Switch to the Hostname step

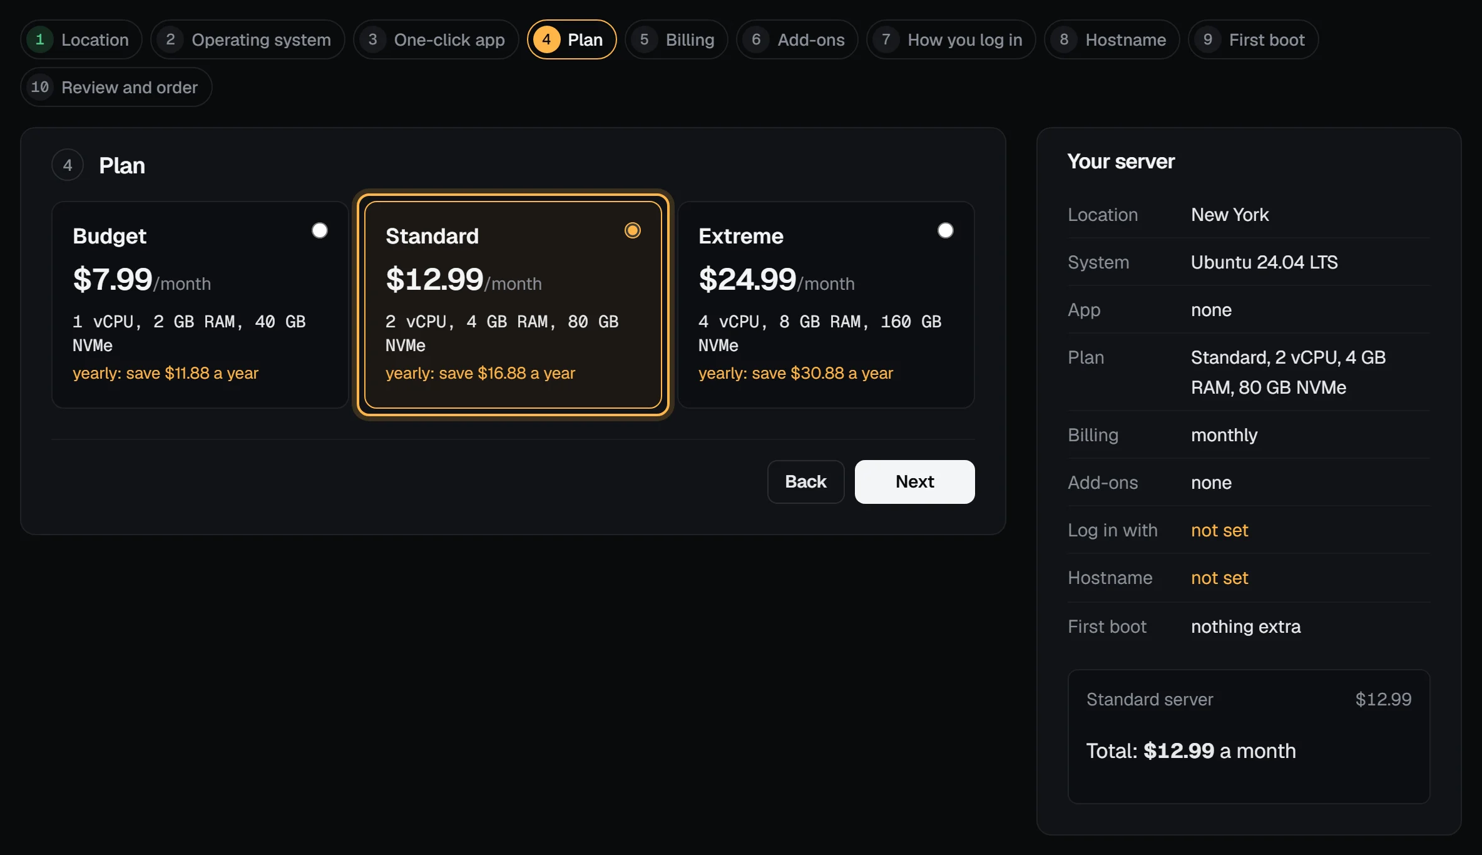click(x=1112, y=39)
